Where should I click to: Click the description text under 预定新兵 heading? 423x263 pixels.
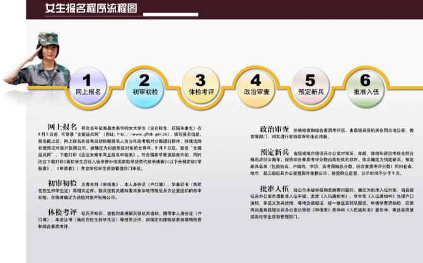[x=340, y=165]
